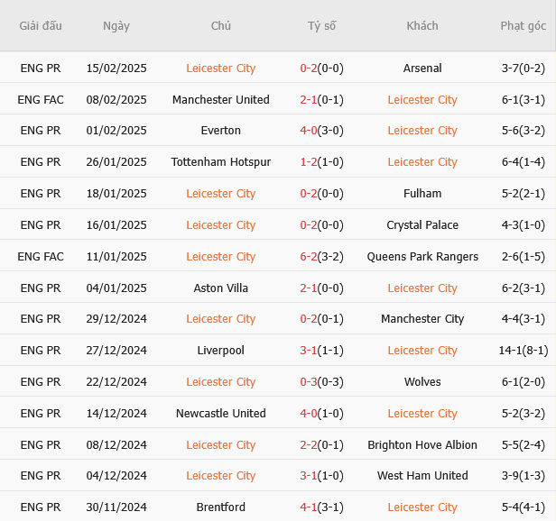Viewport: 556px width, 521px height.
Task: Open the Aston Villa team page
Action: 221,288
